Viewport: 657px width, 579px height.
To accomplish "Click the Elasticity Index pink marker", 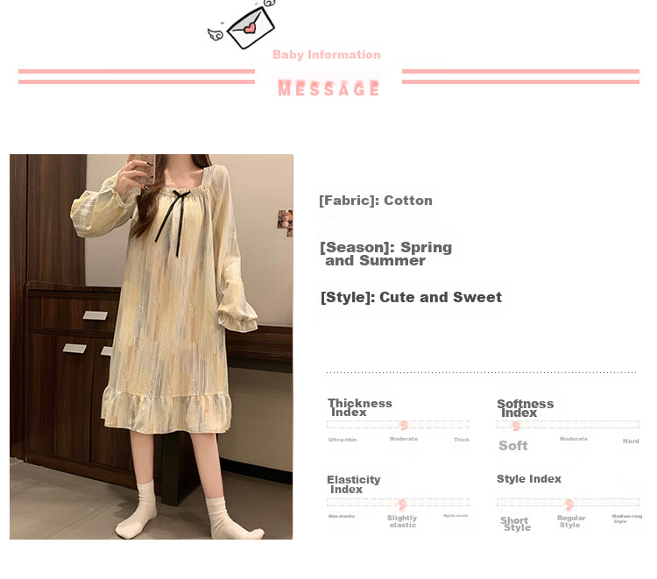I will coord(402,504).
